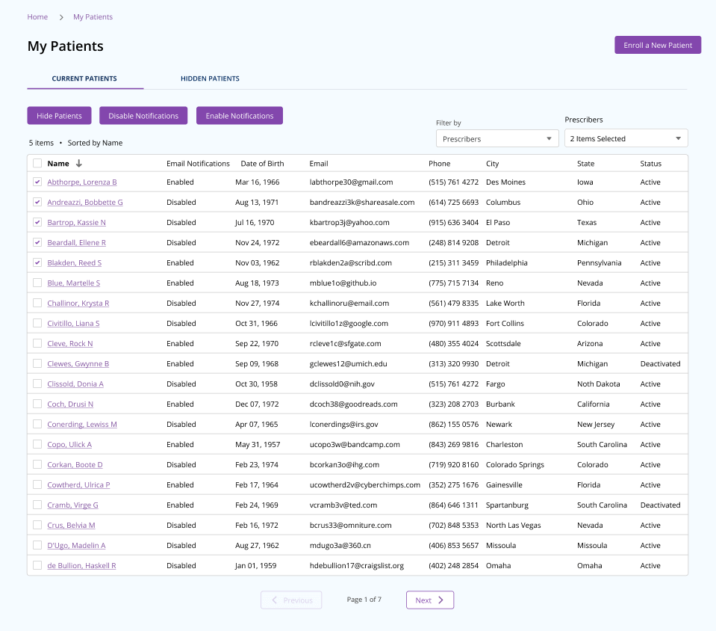Open patient Clewes, Gwynne B

click(x=78, y=363)
